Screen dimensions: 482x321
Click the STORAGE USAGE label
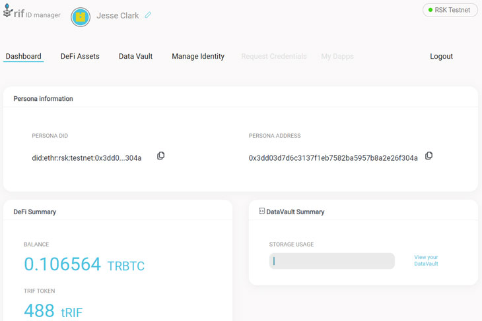[291, 245]
